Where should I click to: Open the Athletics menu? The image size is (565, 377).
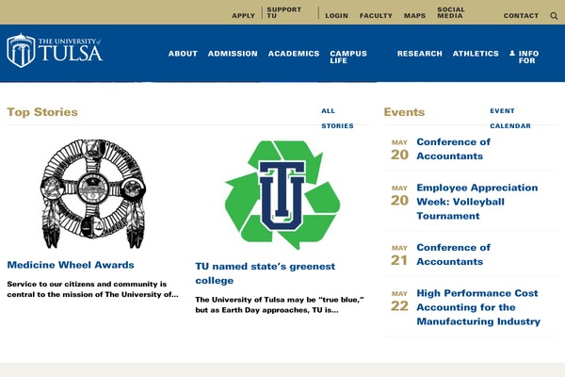tap(476, 54)
